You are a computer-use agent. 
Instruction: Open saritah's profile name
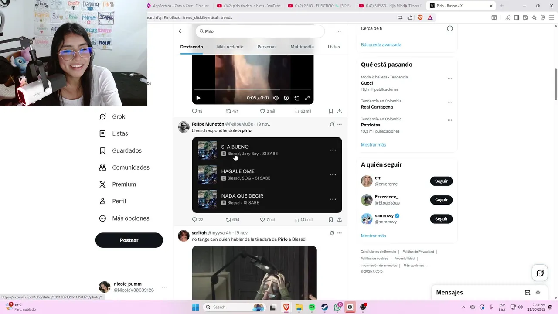199,233
